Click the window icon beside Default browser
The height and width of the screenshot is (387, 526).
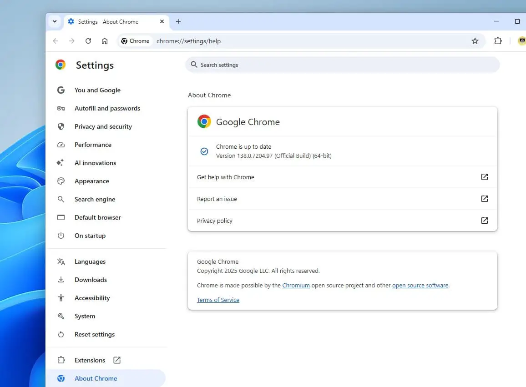pyautogui.click(x=61, y=217)
